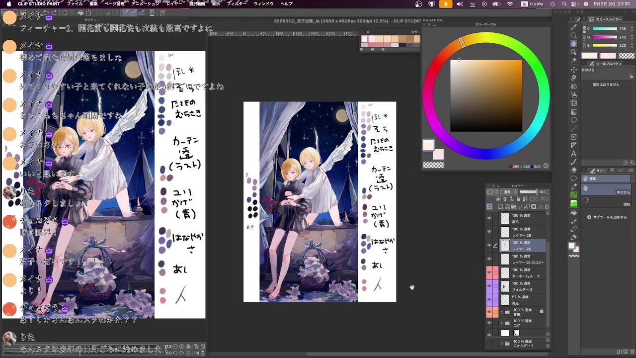Click the wrench icon in tool property
This screenshot has height=358, width=636.
(x=633, y=163)
